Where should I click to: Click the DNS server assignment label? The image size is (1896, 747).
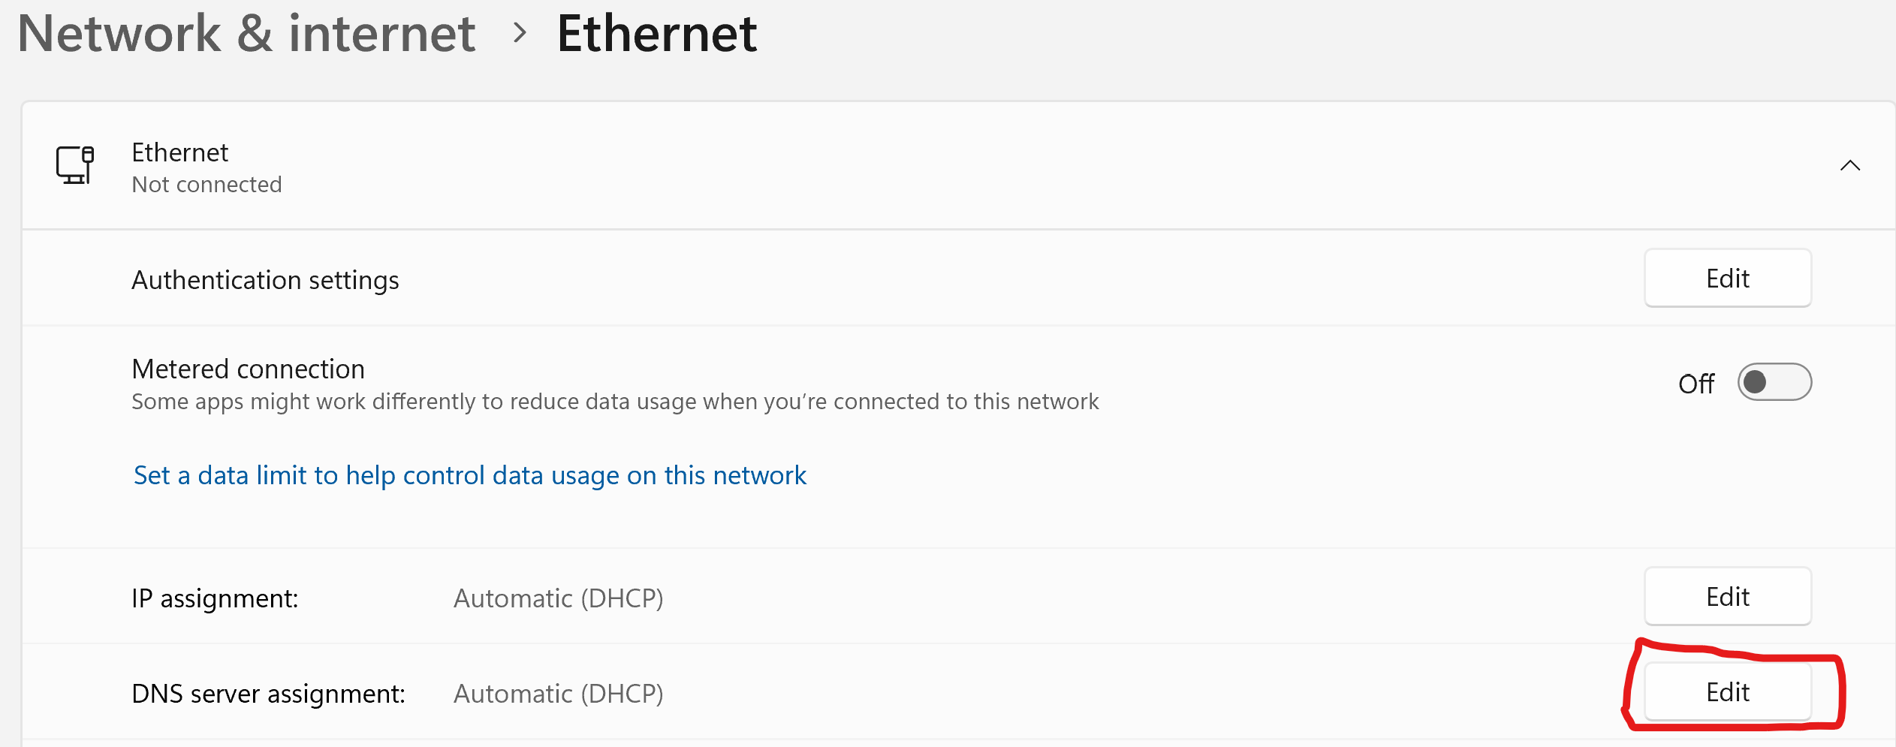click(268, 694)
